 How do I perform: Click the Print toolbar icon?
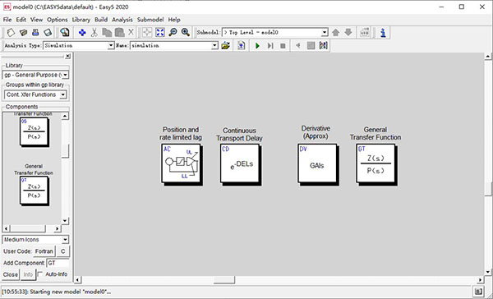coord(35,32)
